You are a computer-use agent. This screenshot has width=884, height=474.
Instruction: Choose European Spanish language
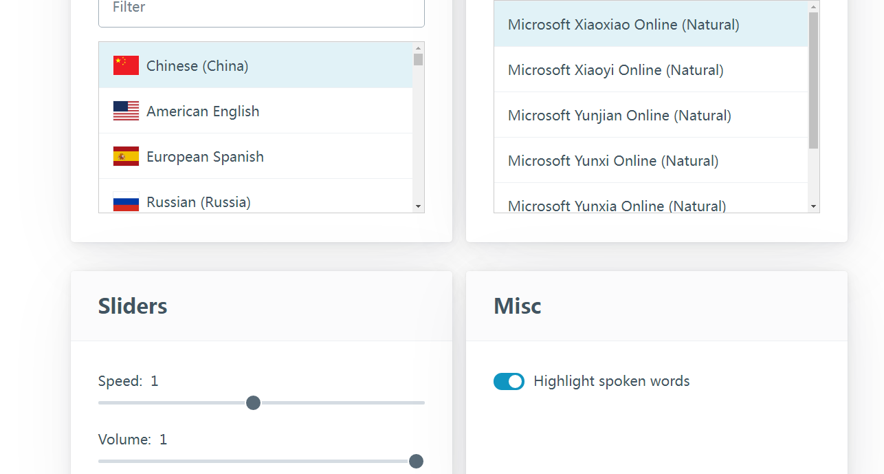coord(256,156)
